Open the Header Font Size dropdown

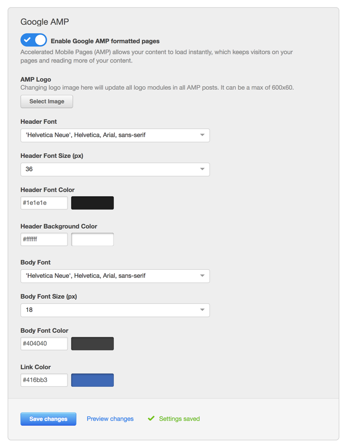point(115,169)
